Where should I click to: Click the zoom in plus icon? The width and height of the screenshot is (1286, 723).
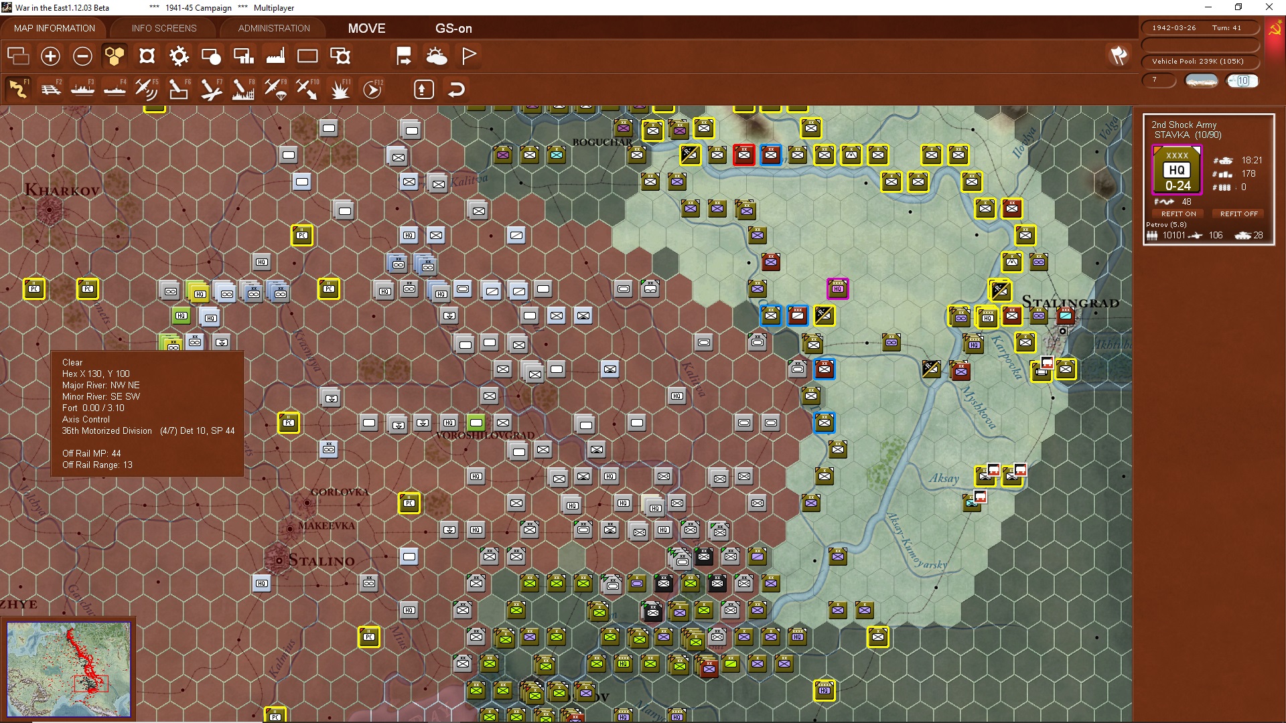[x=50, y=56]
